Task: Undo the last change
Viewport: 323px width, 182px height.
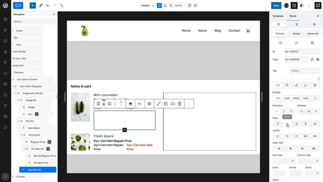Action: tap(48, 6)
